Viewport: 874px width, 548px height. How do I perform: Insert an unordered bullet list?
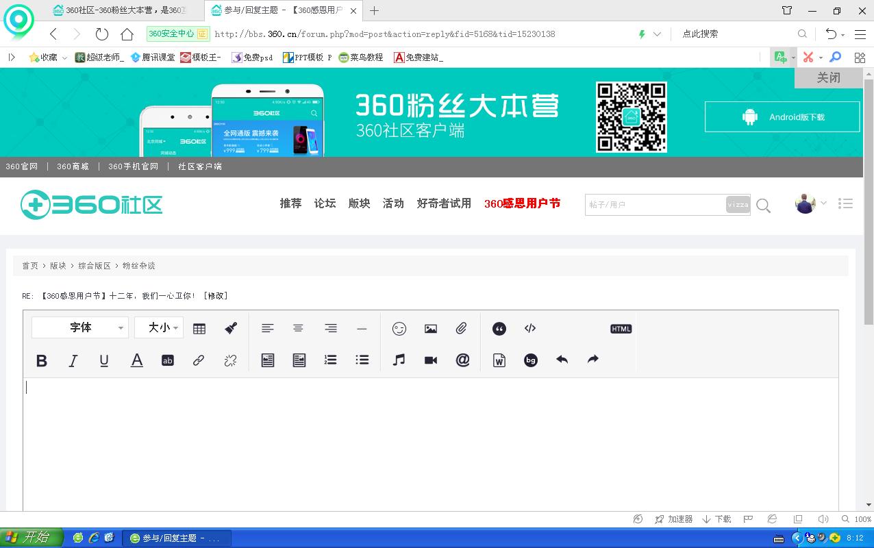point(362,360)
